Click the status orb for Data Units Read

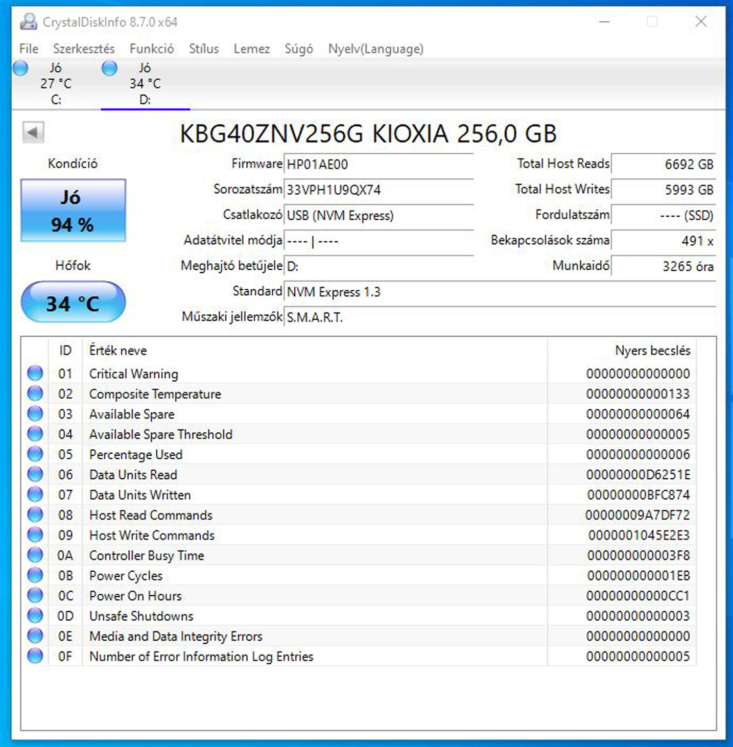pyautogui.click(x=35, y=474)
